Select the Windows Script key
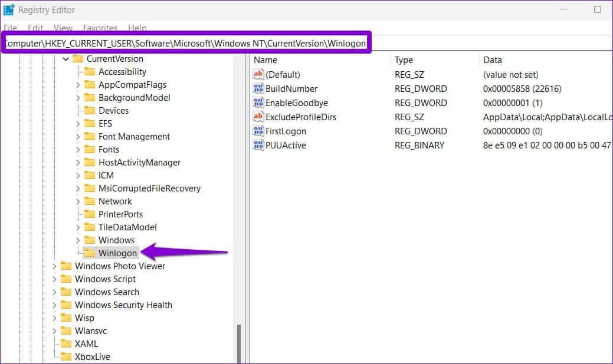 pyautogui.click(x=105, y=279)
